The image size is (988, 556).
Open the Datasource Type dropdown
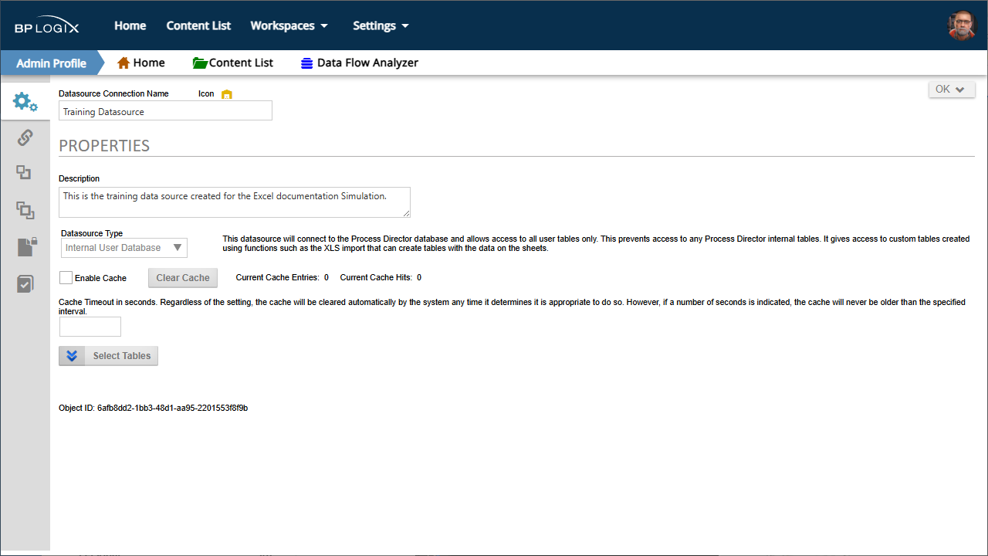[x=123, y=248]
